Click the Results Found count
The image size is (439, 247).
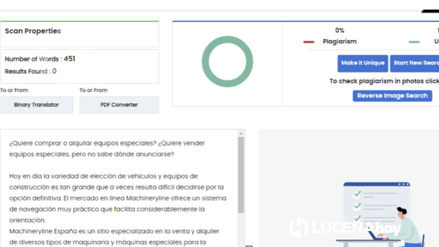click(x=55, y=71)
